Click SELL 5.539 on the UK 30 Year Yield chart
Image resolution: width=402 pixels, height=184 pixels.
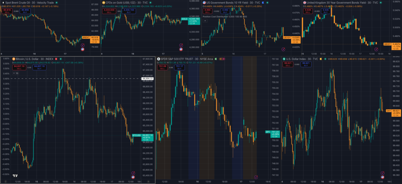tap(308, 11)
